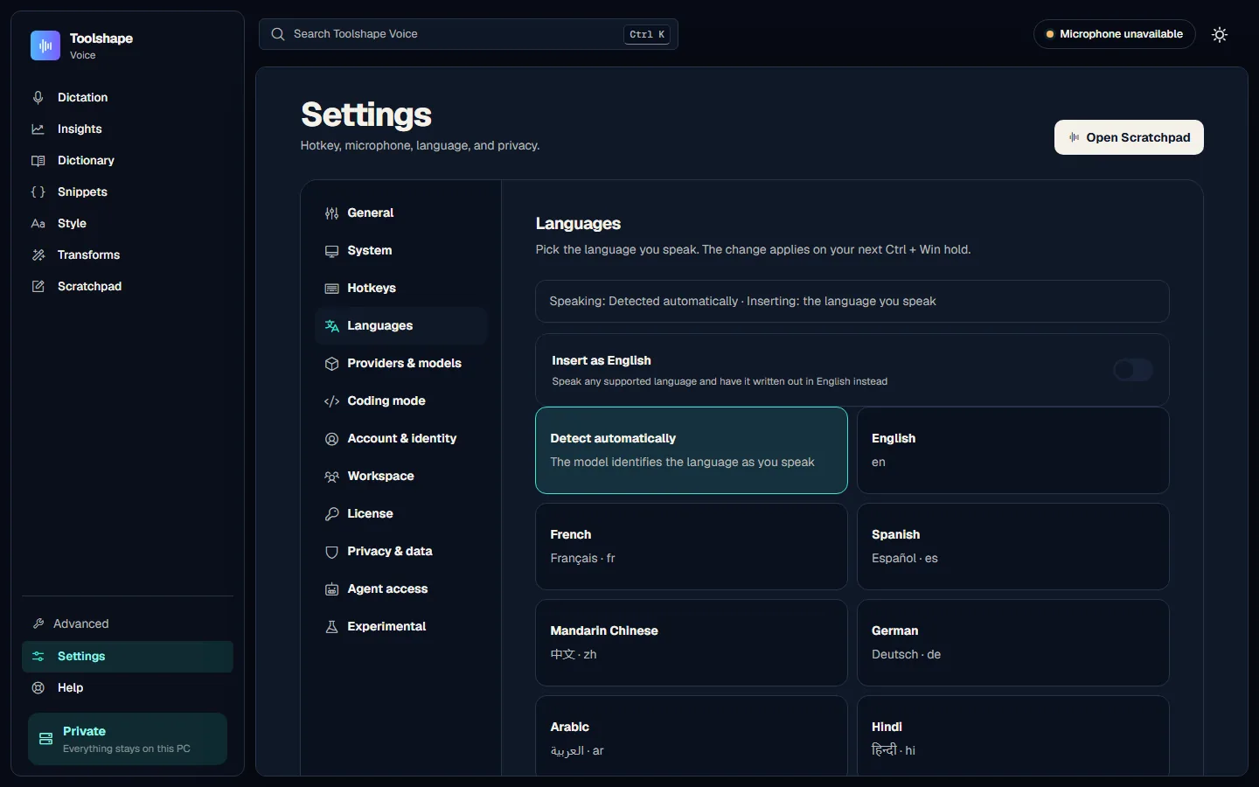
Task: Click the General sliders icon
Action: 331,212
